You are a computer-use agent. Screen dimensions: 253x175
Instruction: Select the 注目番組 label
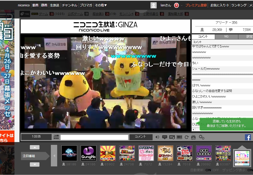tap(35, 156)
